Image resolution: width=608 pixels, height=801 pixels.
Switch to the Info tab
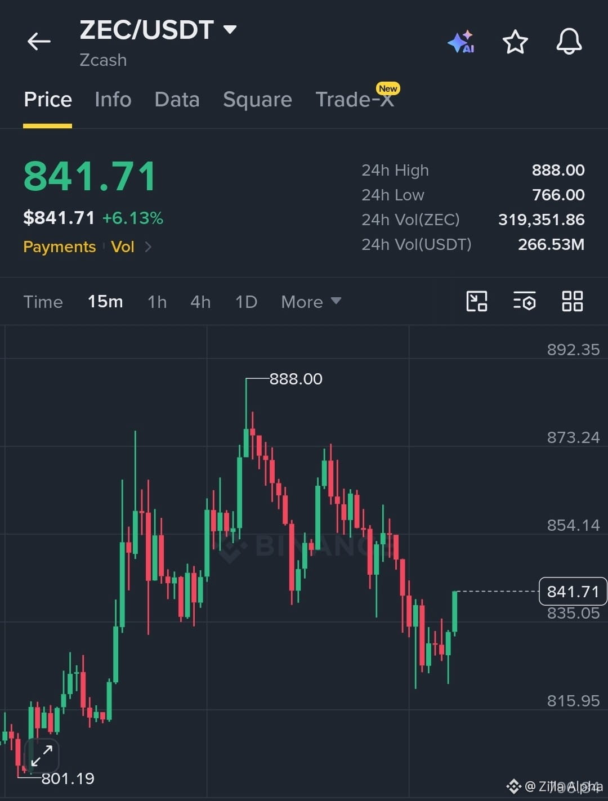[x=113, y=100]
